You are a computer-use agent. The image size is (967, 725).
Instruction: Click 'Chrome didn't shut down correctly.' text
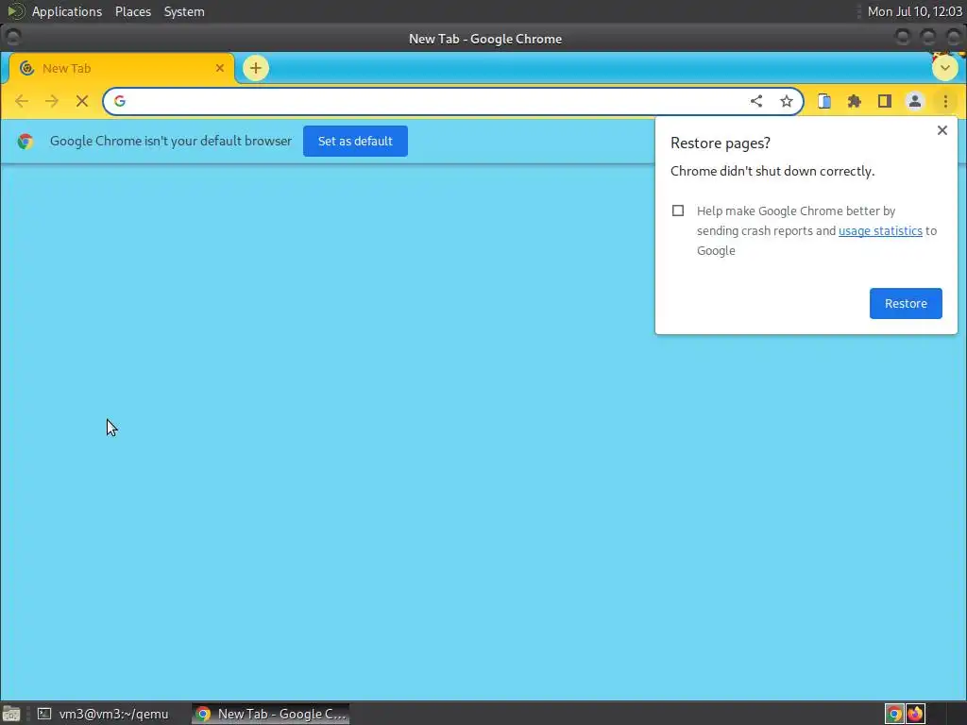click(x=772, y=172)
